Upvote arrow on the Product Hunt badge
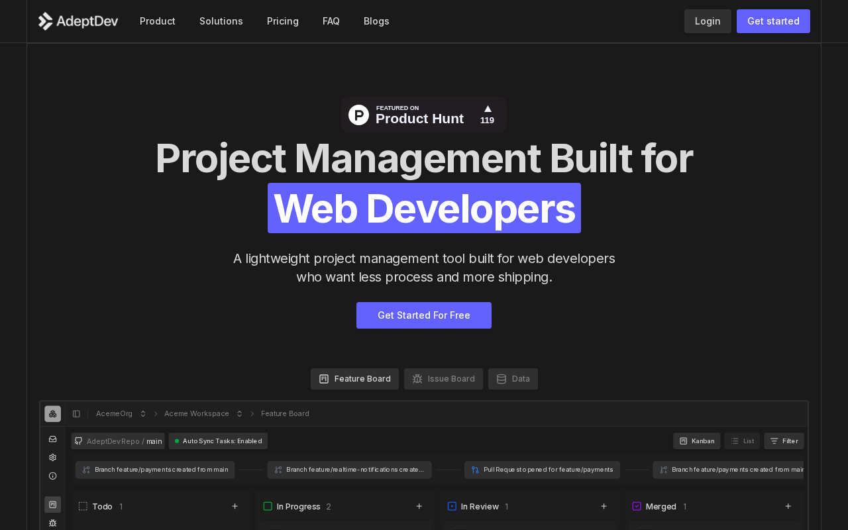This screenshot has width=848, height=530. 488,109
